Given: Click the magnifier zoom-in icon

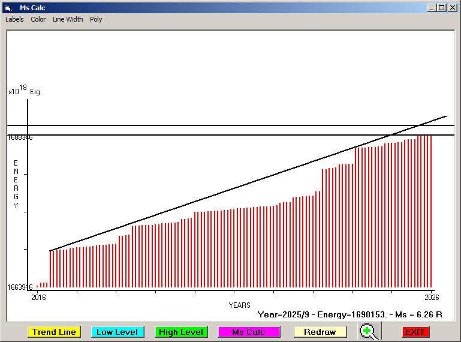Looking at the screenshot, I should [x=370, y=331].
